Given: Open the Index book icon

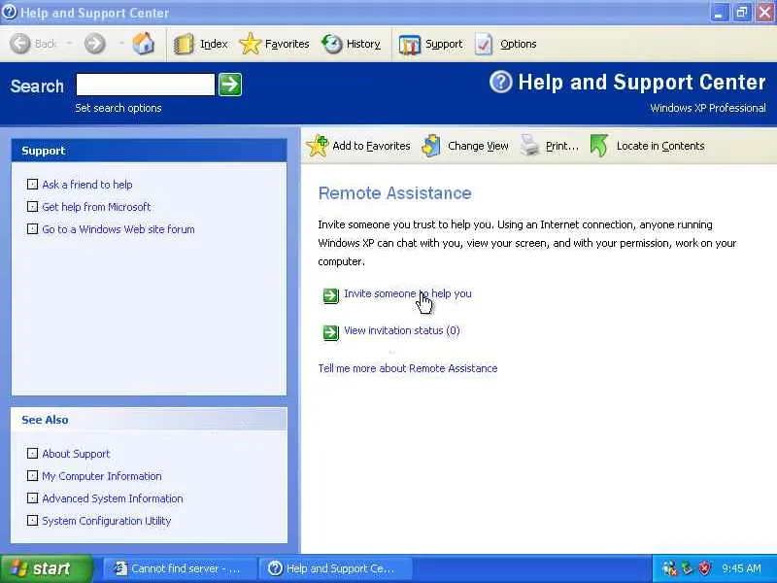Looking at the screenshot, I should click(184, 44).
